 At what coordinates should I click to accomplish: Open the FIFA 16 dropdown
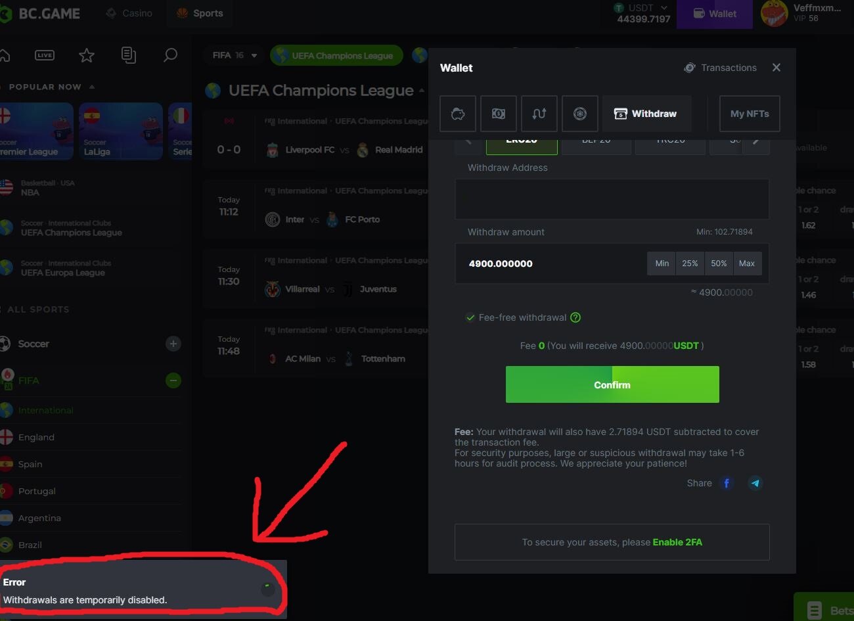tap(235, 56)
